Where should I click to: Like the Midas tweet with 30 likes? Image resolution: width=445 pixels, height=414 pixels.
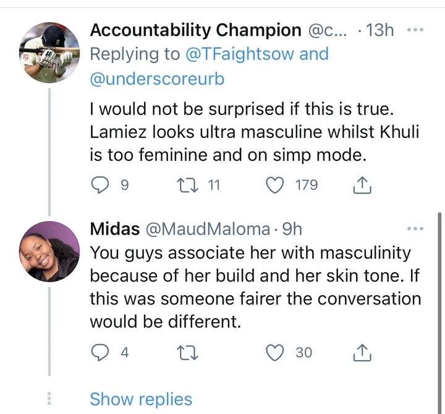click(x=274, y=353)
